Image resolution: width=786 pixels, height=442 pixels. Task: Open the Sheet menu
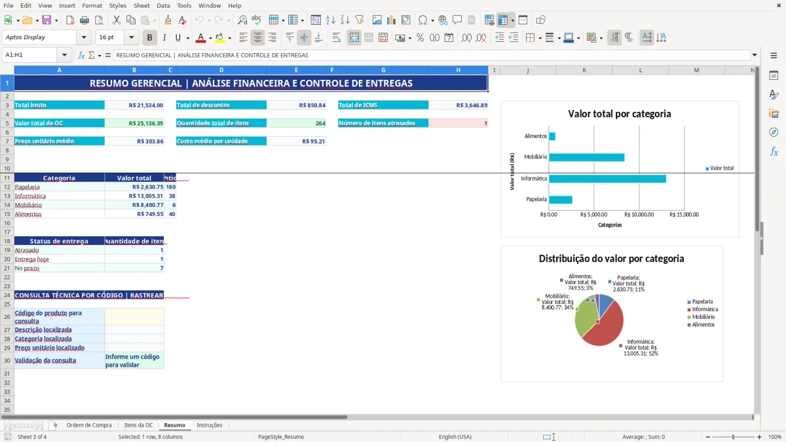tap(141, 5)
